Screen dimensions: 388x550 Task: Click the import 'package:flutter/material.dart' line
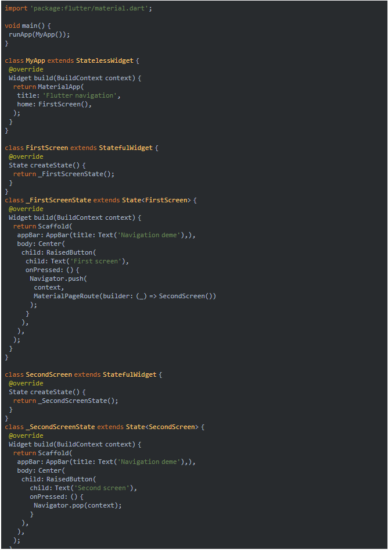[x=78, y=8]
